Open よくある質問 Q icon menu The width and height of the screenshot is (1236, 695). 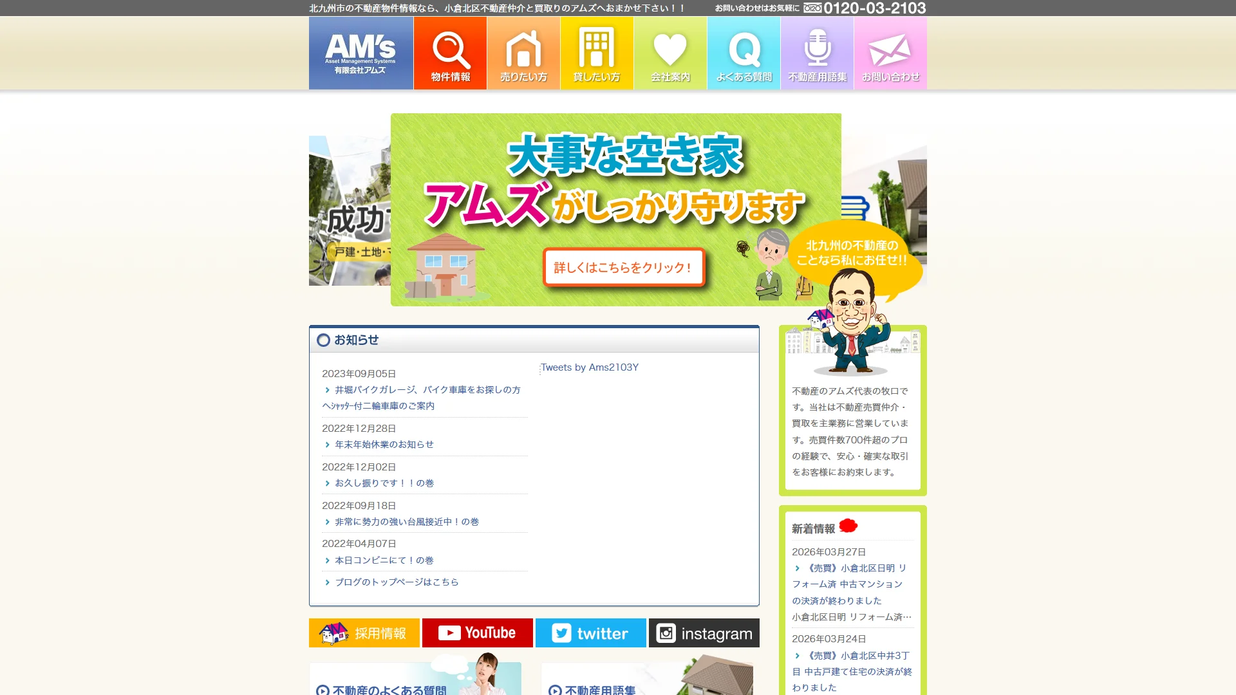coord(744,53)
